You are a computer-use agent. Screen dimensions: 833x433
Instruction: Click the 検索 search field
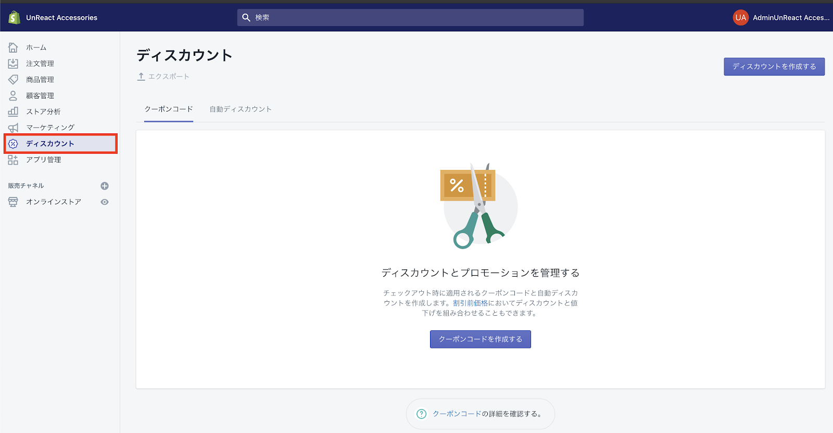tap(410, 18)
